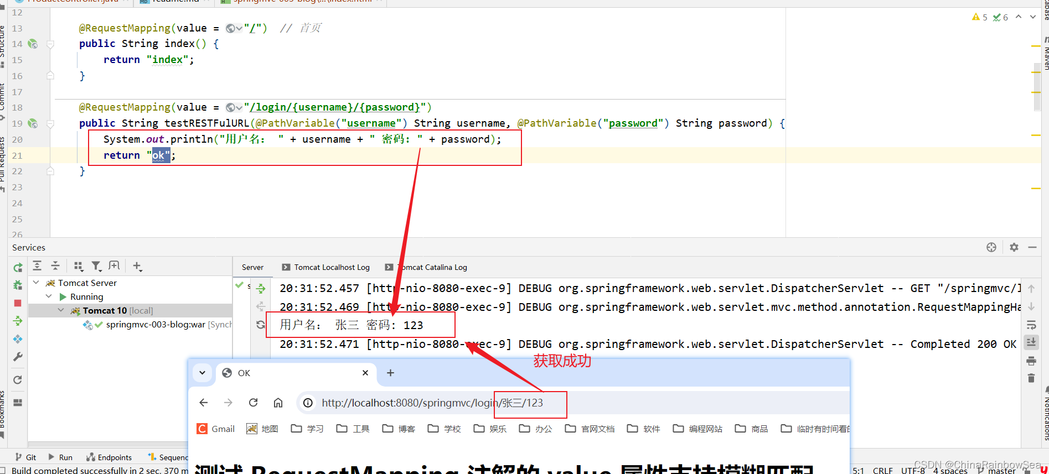Screen dimensions: 1049x474
Task: Open the 博客 bookmarks folder
Action: [399, 429]
